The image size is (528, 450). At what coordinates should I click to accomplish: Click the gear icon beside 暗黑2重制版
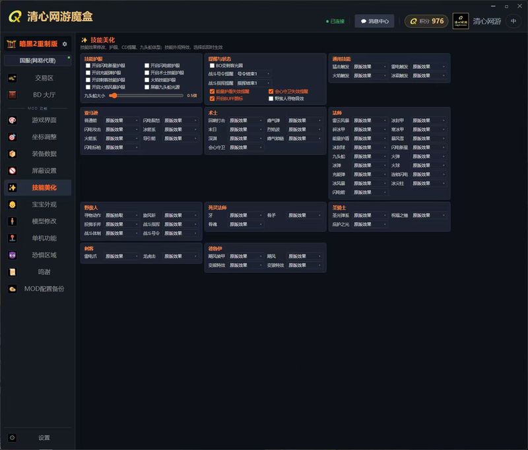tap(65, 44)
